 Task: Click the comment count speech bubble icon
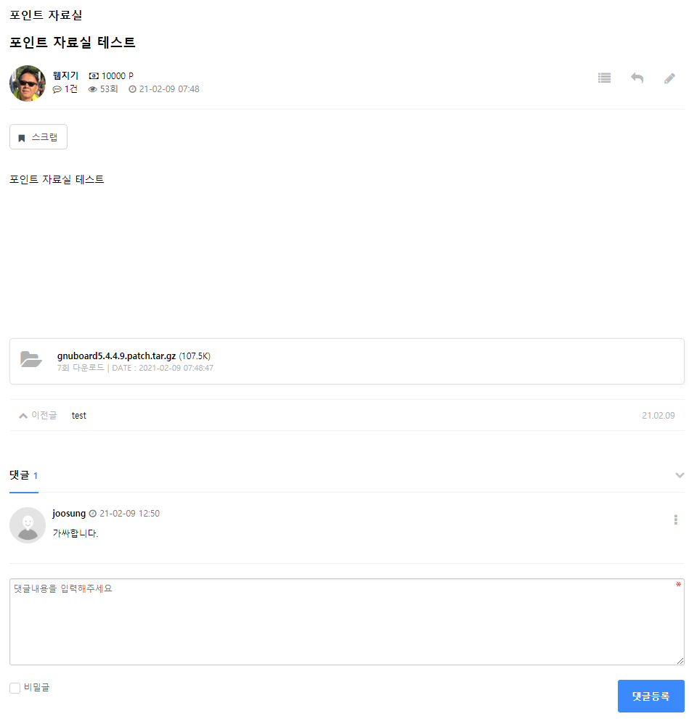(57, 89)
